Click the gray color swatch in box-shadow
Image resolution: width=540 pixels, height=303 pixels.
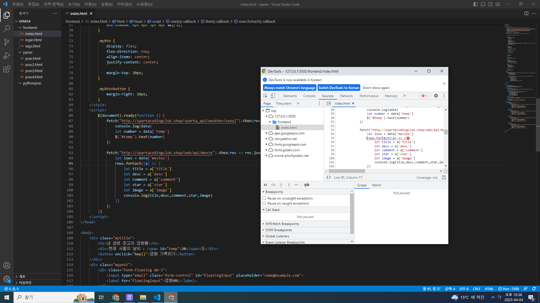click(169, 25)
